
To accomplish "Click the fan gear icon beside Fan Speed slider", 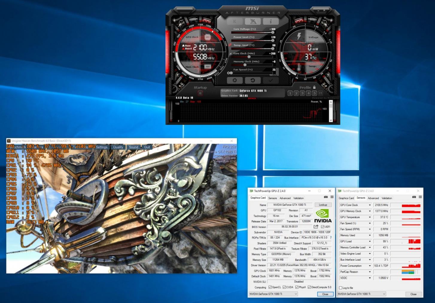I will (229, 73).
